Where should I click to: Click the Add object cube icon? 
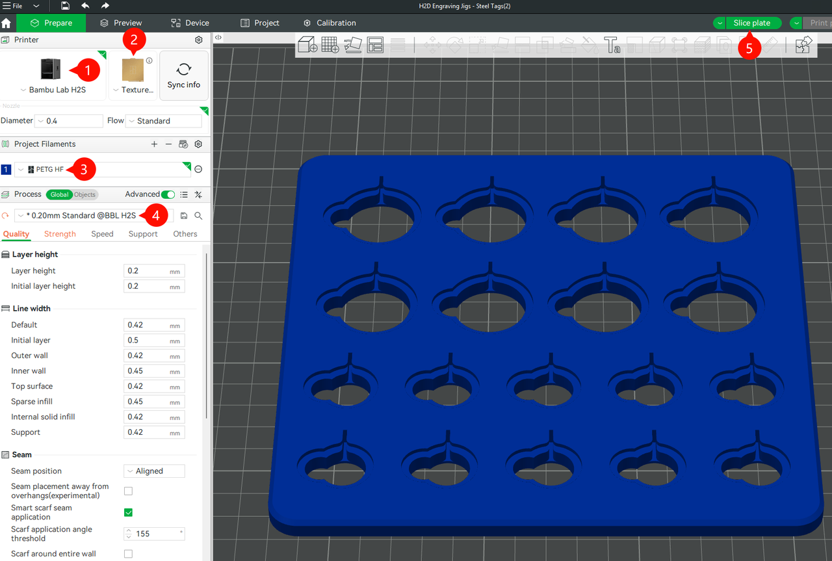click(307, 45)
